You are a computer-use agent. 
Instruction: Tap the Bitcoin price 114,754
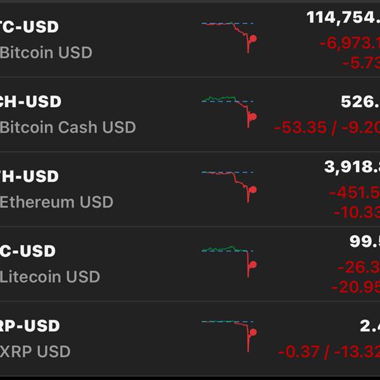pos(343,18)
